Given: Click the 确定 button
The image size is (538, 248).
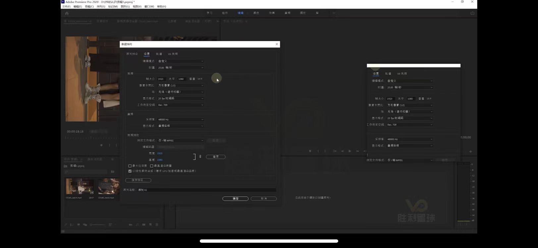Looking at the screenshot, I should (x=235, y=199).
